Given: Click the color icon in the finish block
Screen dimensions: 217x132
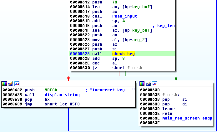Looking at the screenshot, I should (x=142, y=84).
